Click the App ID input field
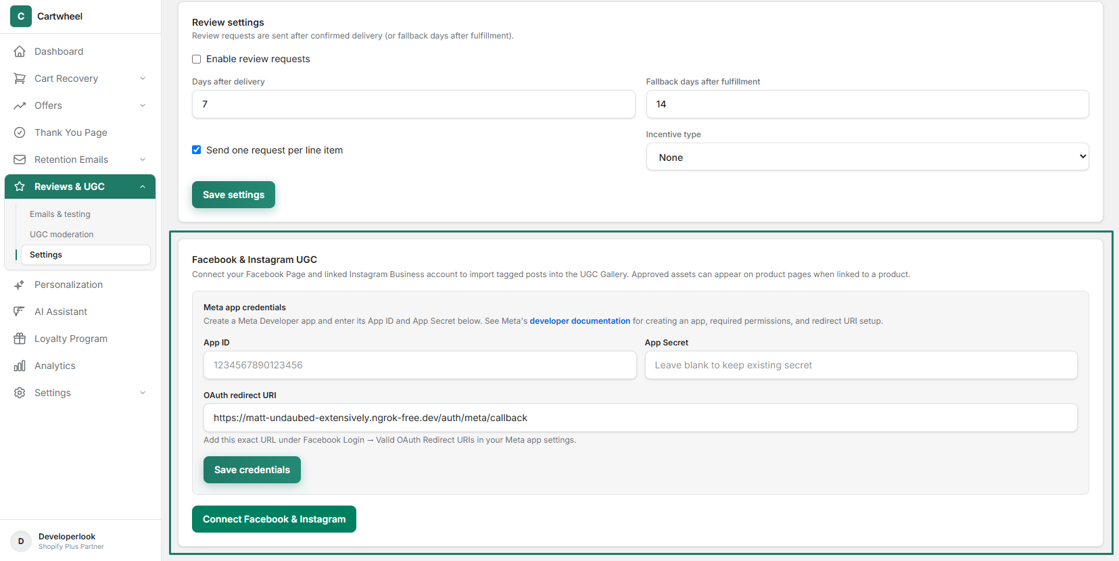Screen dimensions: 1119x561 420,365
